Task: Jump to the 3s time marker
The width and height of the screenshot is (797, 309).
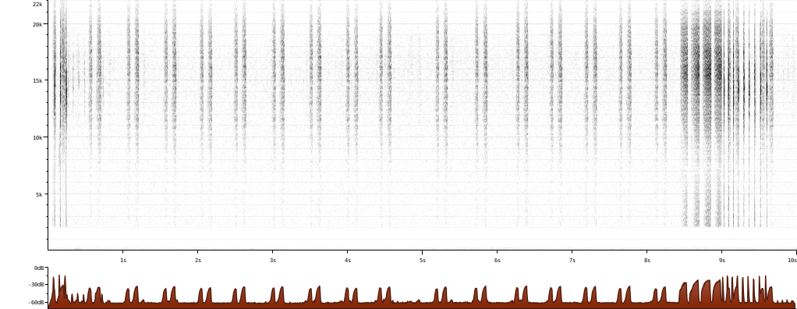Action: pyautogui.click(x=273, y=260)
